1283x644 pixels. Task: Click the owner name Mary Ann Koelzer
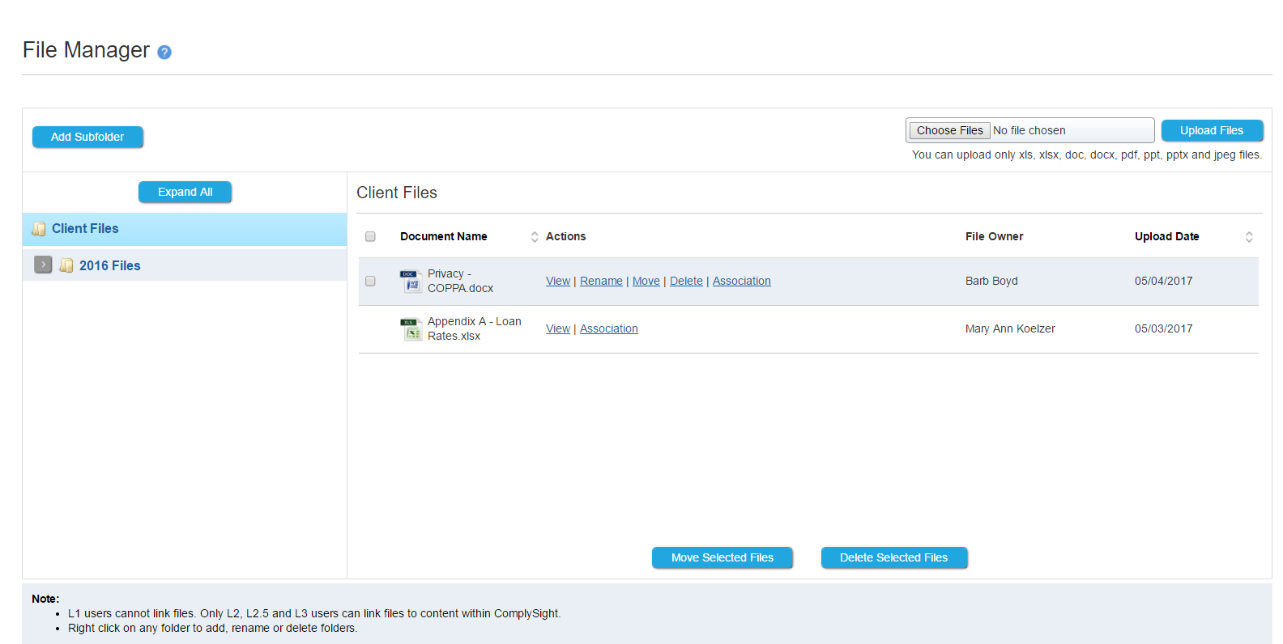tap(1010, 328)
